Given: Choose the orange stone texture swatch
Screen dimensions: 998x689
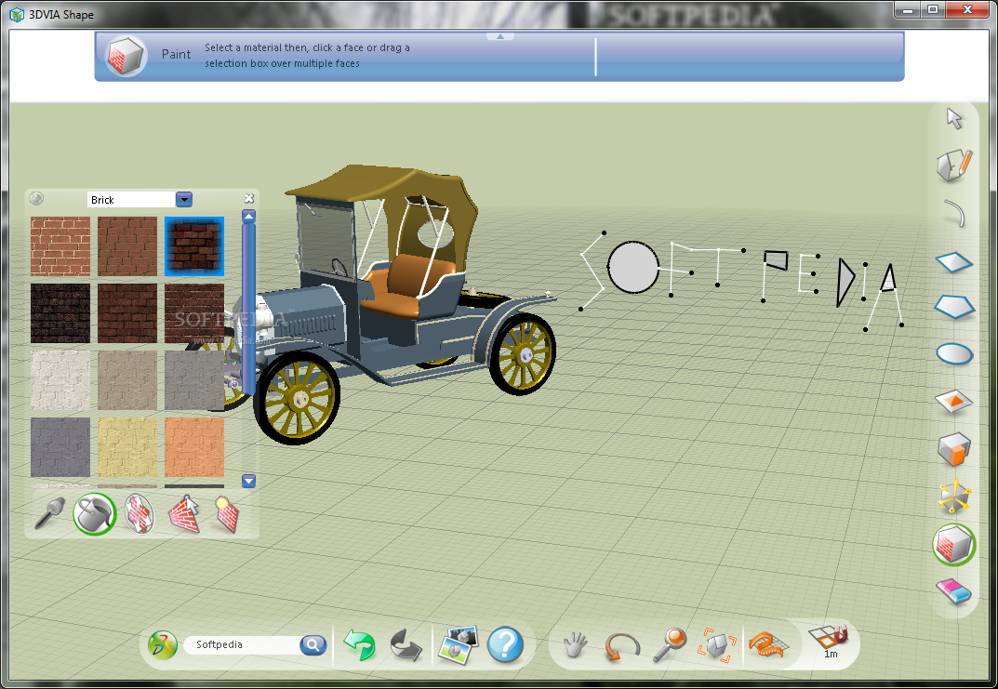Looking at the screenshot, I should (x=194, y=446).
